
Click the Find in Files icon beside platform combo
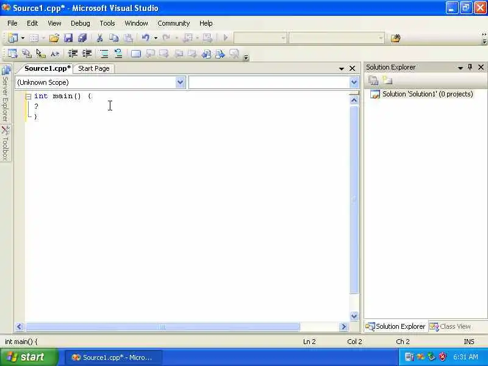point(395,38)
